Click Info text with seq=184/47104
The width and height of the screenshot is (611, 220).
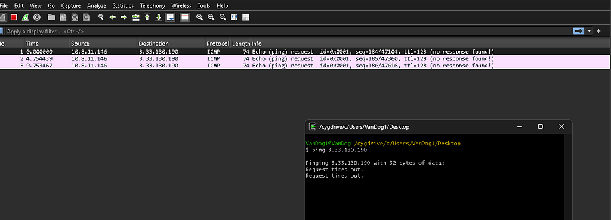373,52
